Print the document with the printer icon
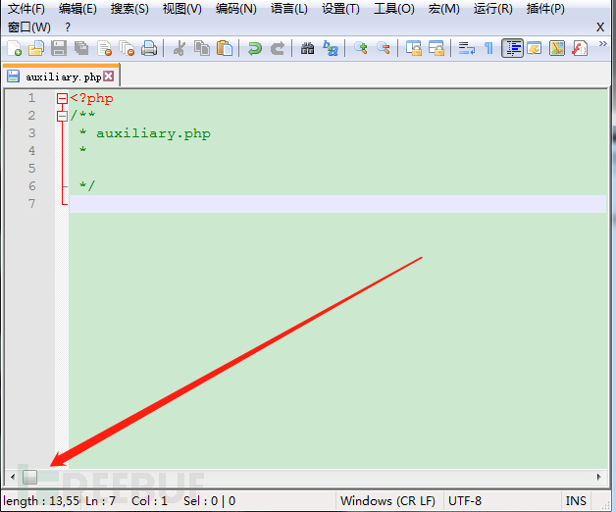This screenshot has height=512, width=616. coord(149,49)
